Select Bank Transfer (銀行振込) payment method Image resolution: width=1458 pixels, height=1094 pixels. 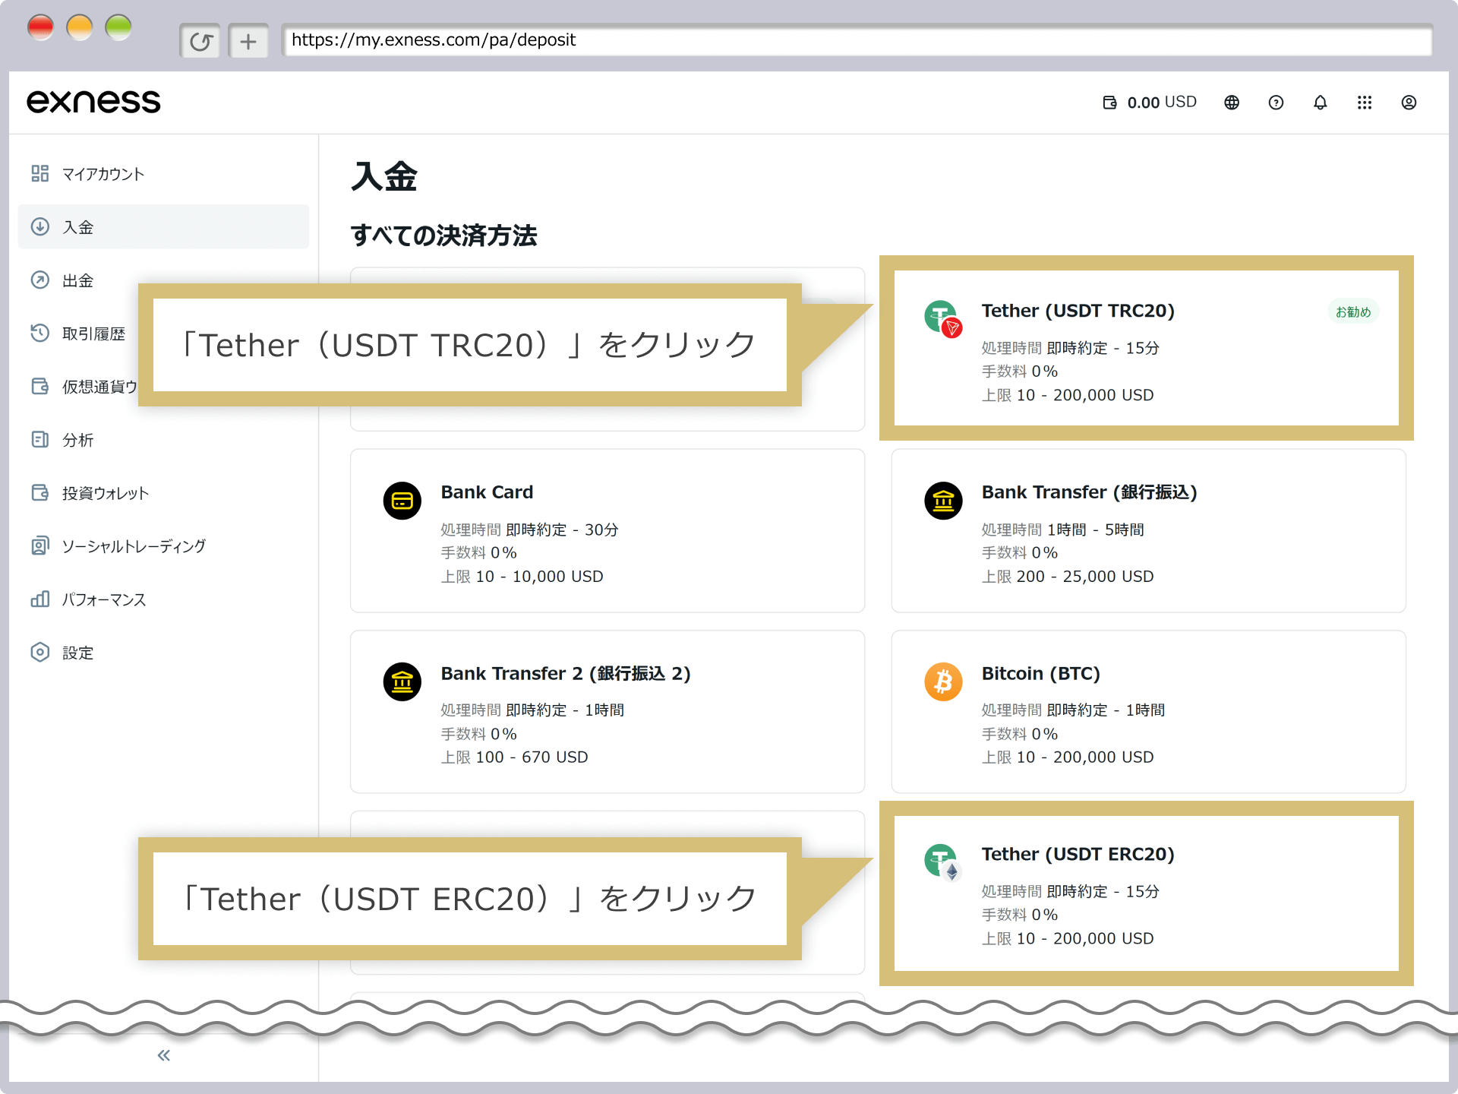(1148, 530)
